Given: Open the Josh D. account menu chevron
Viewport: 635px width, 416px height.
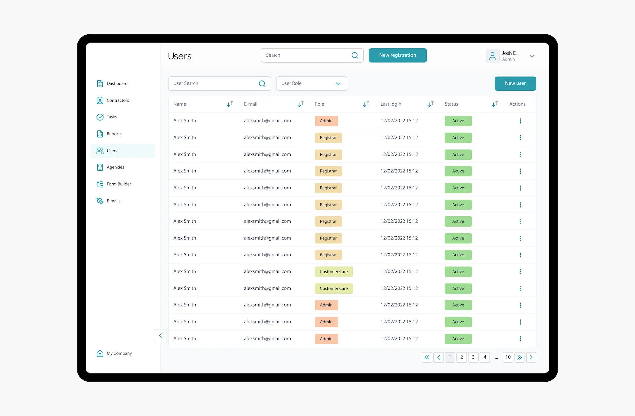Looking at the screenshot, I should [532, 56].
